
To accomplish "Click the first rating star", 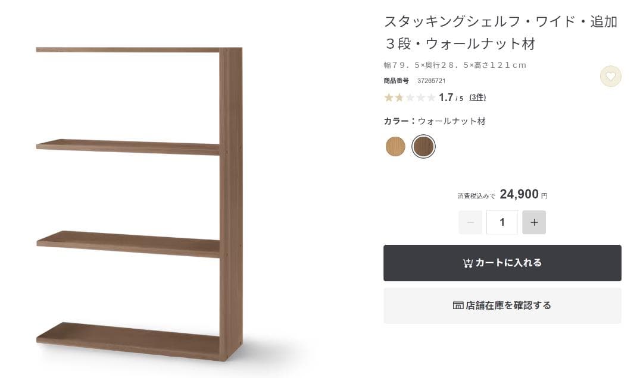I will [389, 97].
